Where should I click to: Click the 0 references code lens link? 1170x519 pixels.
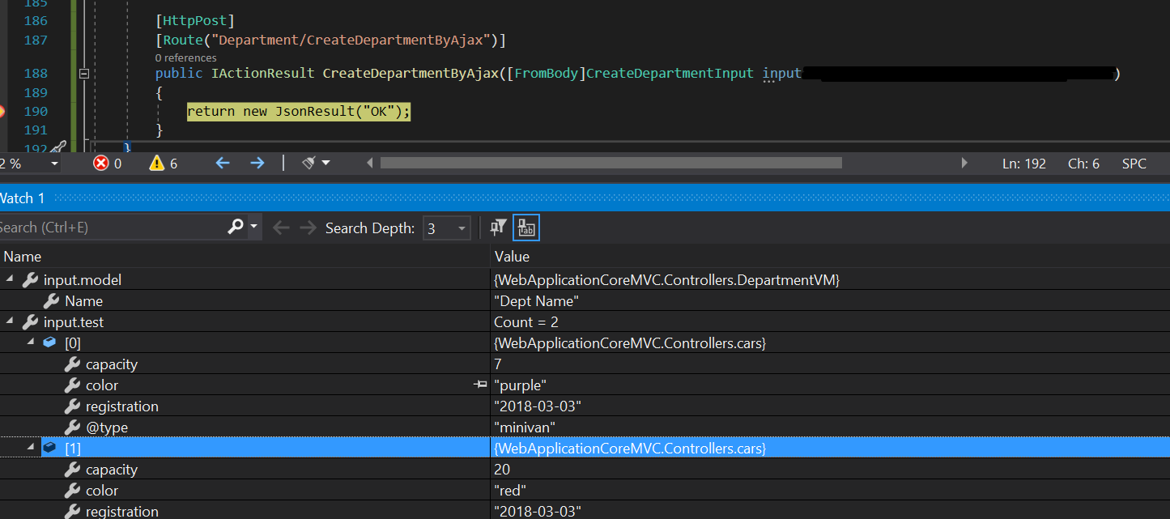click(185, 57)
